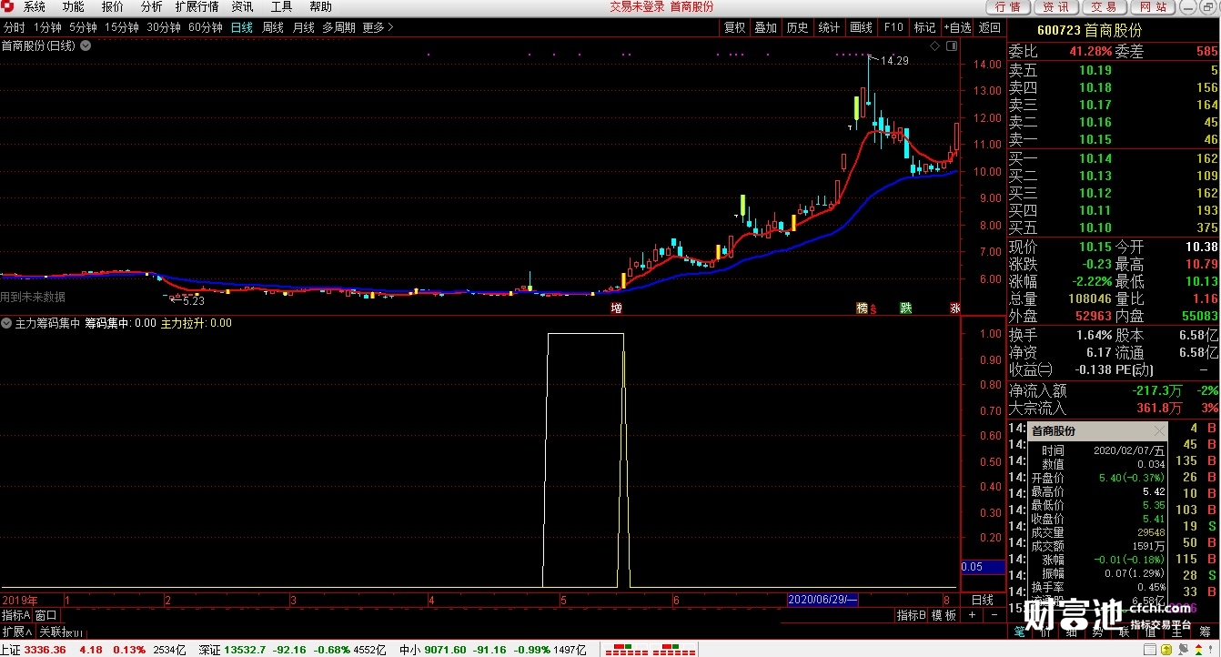Image resolution: width=1221 pixels, height=657 pixels.
Task: Switch to 周线 period
Action: 273,27
